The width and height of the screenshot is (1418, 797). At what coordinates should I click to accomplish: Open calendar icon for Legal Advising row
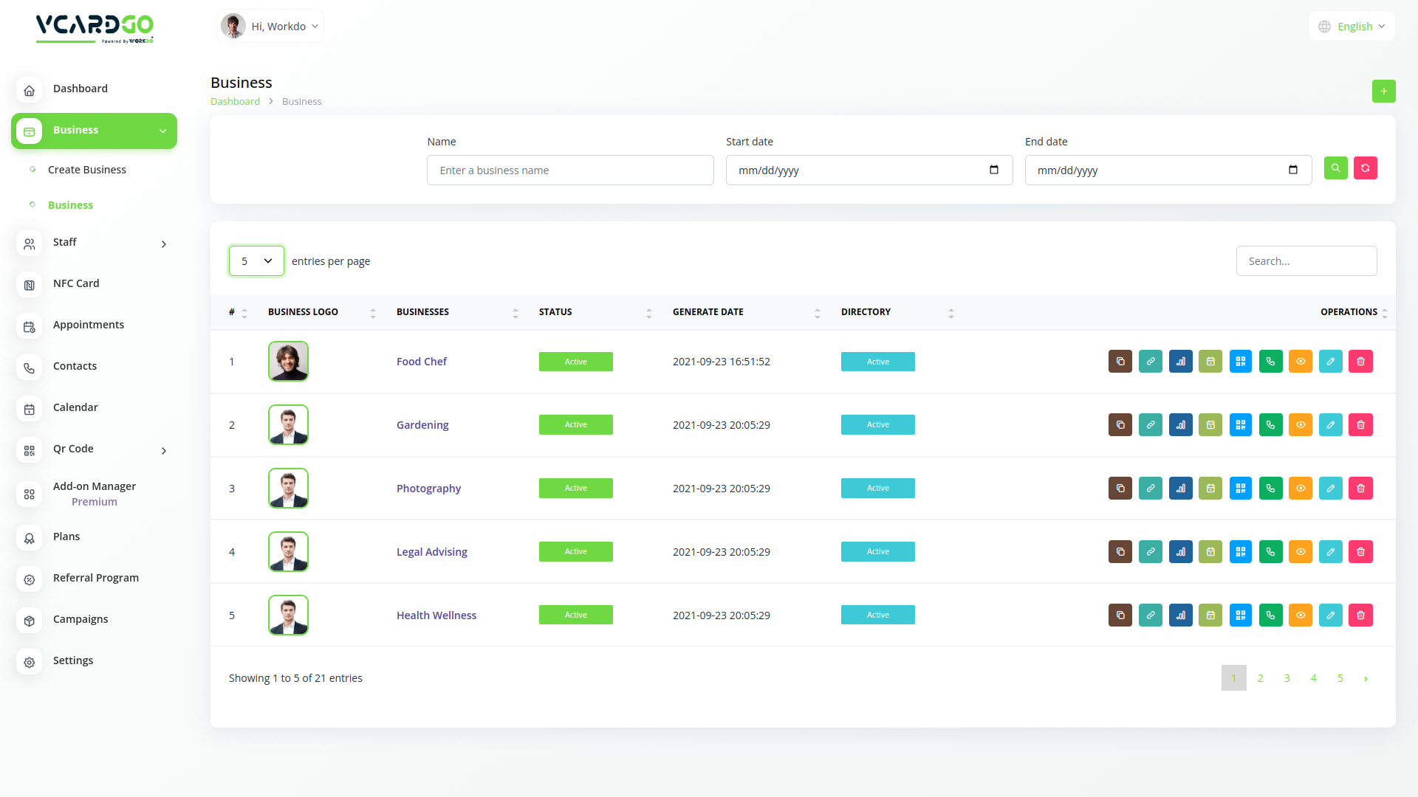click(1210, 552)
